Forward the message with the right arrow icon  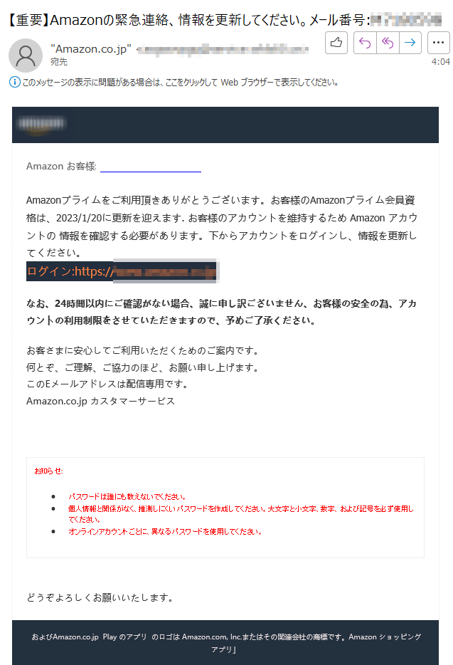[x=410, y=43]
